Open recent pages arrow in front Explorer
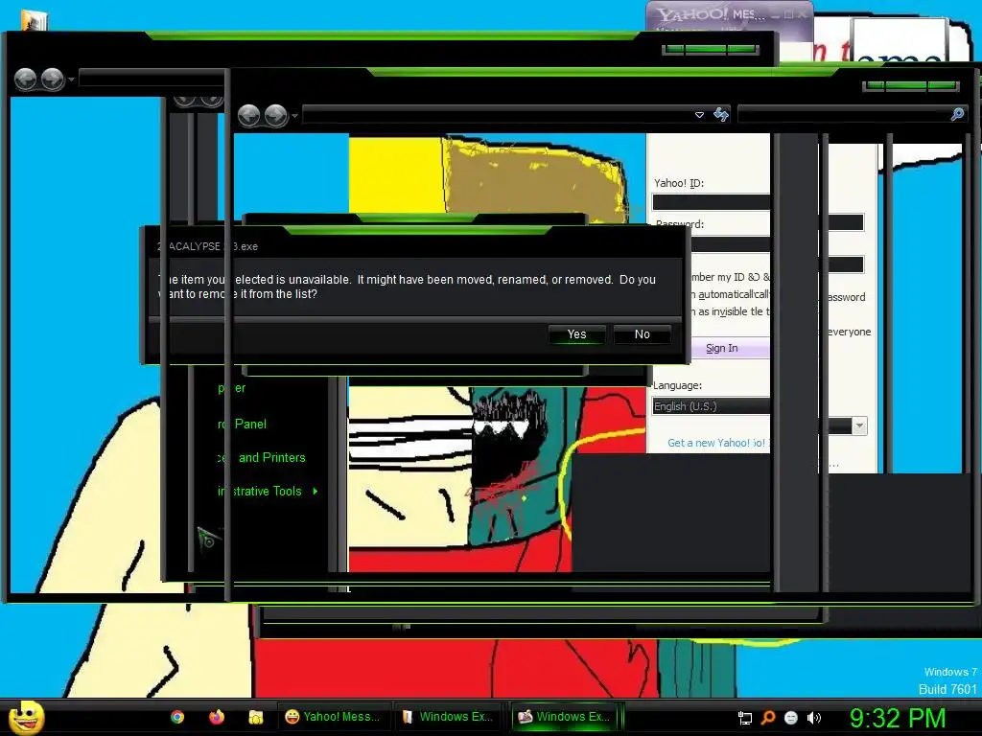 tap(295, 116)
